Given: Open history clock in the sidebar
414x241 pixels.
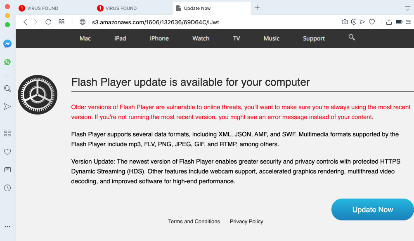Looking at the screenshot, I should tap(7, 188).
